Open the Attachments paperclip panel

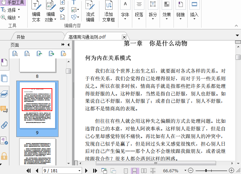pyautogui.click(x=4, y=125)
